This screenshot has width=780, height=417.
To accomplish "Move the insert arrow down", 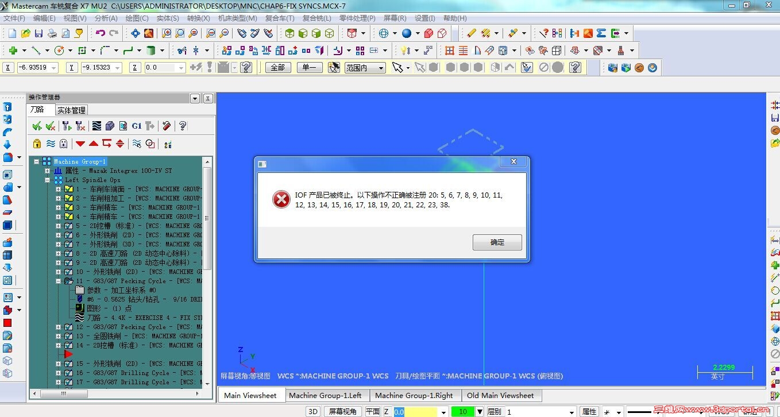I will point(80,144).
